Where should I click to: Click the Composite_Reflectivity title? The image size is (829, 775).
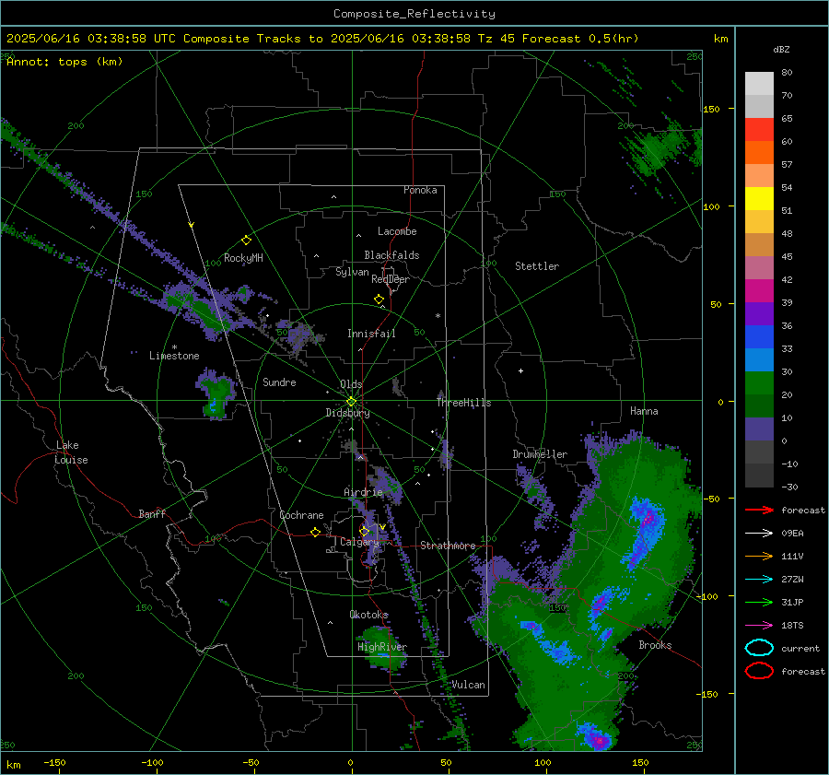coord(414,14)
